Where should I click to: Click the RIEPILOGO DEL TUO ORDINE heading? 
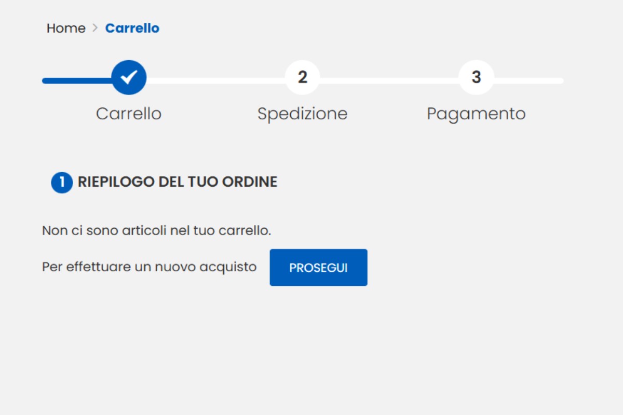coord(178,182)
